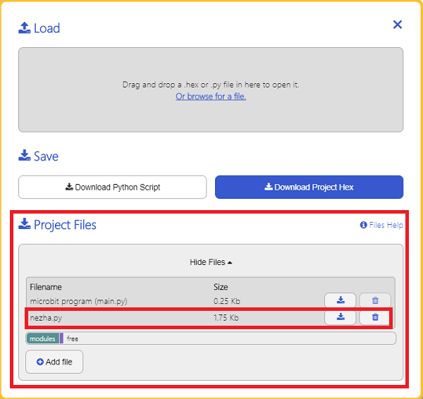Click Download Project Hex button
Viewport: 423px width, 399px height.
pyautogui.click(x=309, y=187)
